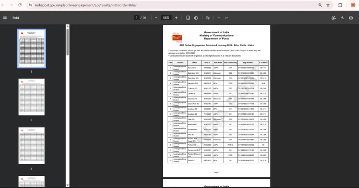359x188 pixels.
Task: Open page 3 thumbnail in sidebar
Action: pyautogui.click(x=32, y=146)
